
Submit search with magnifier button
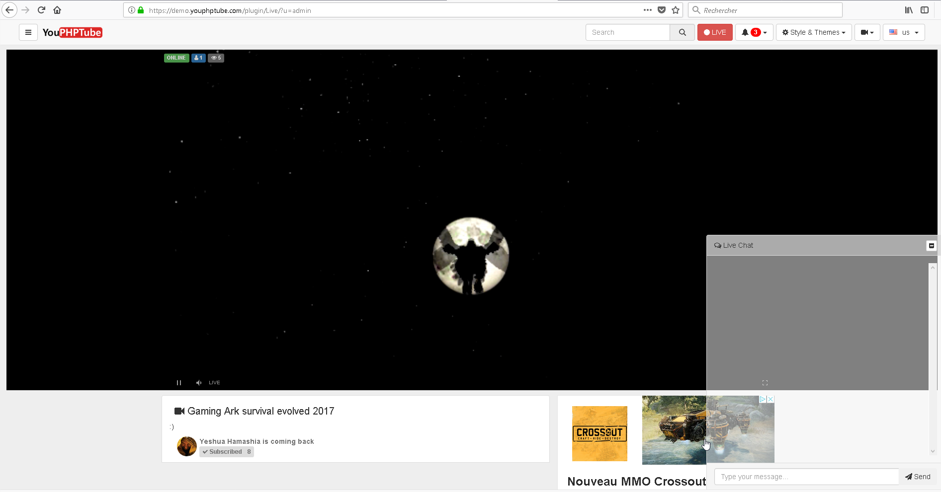(683, 32)
